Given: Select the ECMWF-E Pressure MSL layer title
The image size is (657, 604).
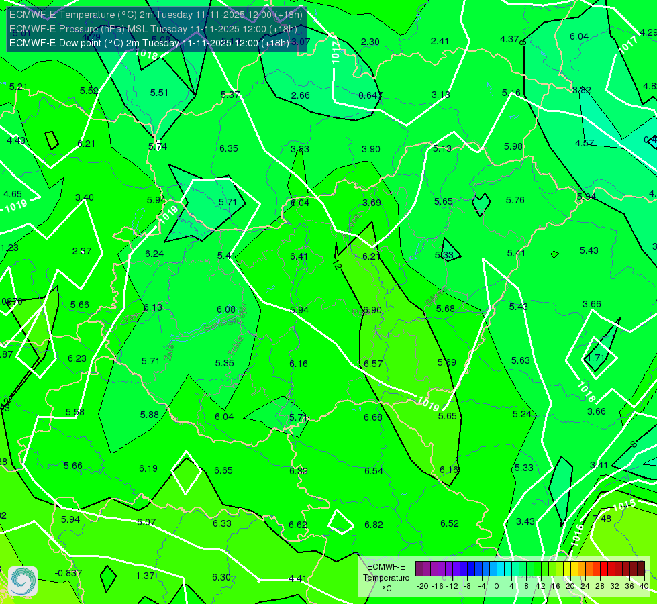Looking at the screenshot, I should (153, 29).
